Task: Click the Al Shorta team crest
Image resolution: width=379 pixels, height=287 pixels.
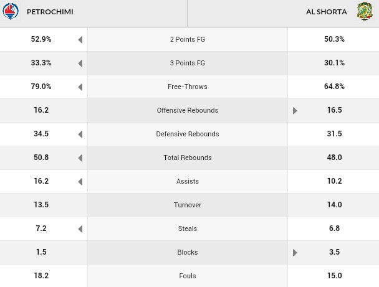Action: (365, 11)
